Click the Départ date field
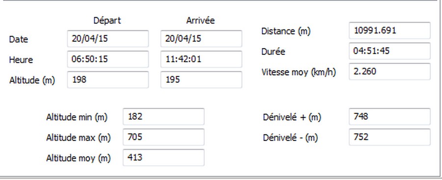442x180 pixels. tap(108, 39)
